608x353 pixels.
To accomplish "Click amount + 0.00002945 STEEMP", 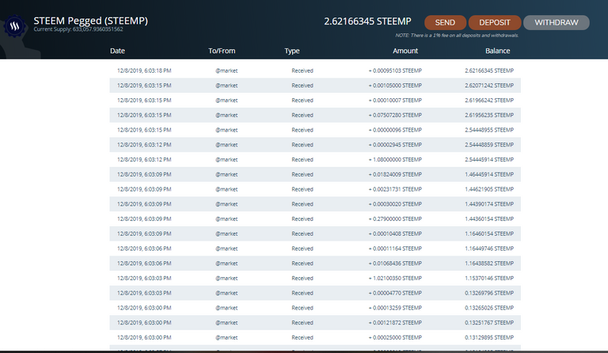I will click(x=395, y=145).
